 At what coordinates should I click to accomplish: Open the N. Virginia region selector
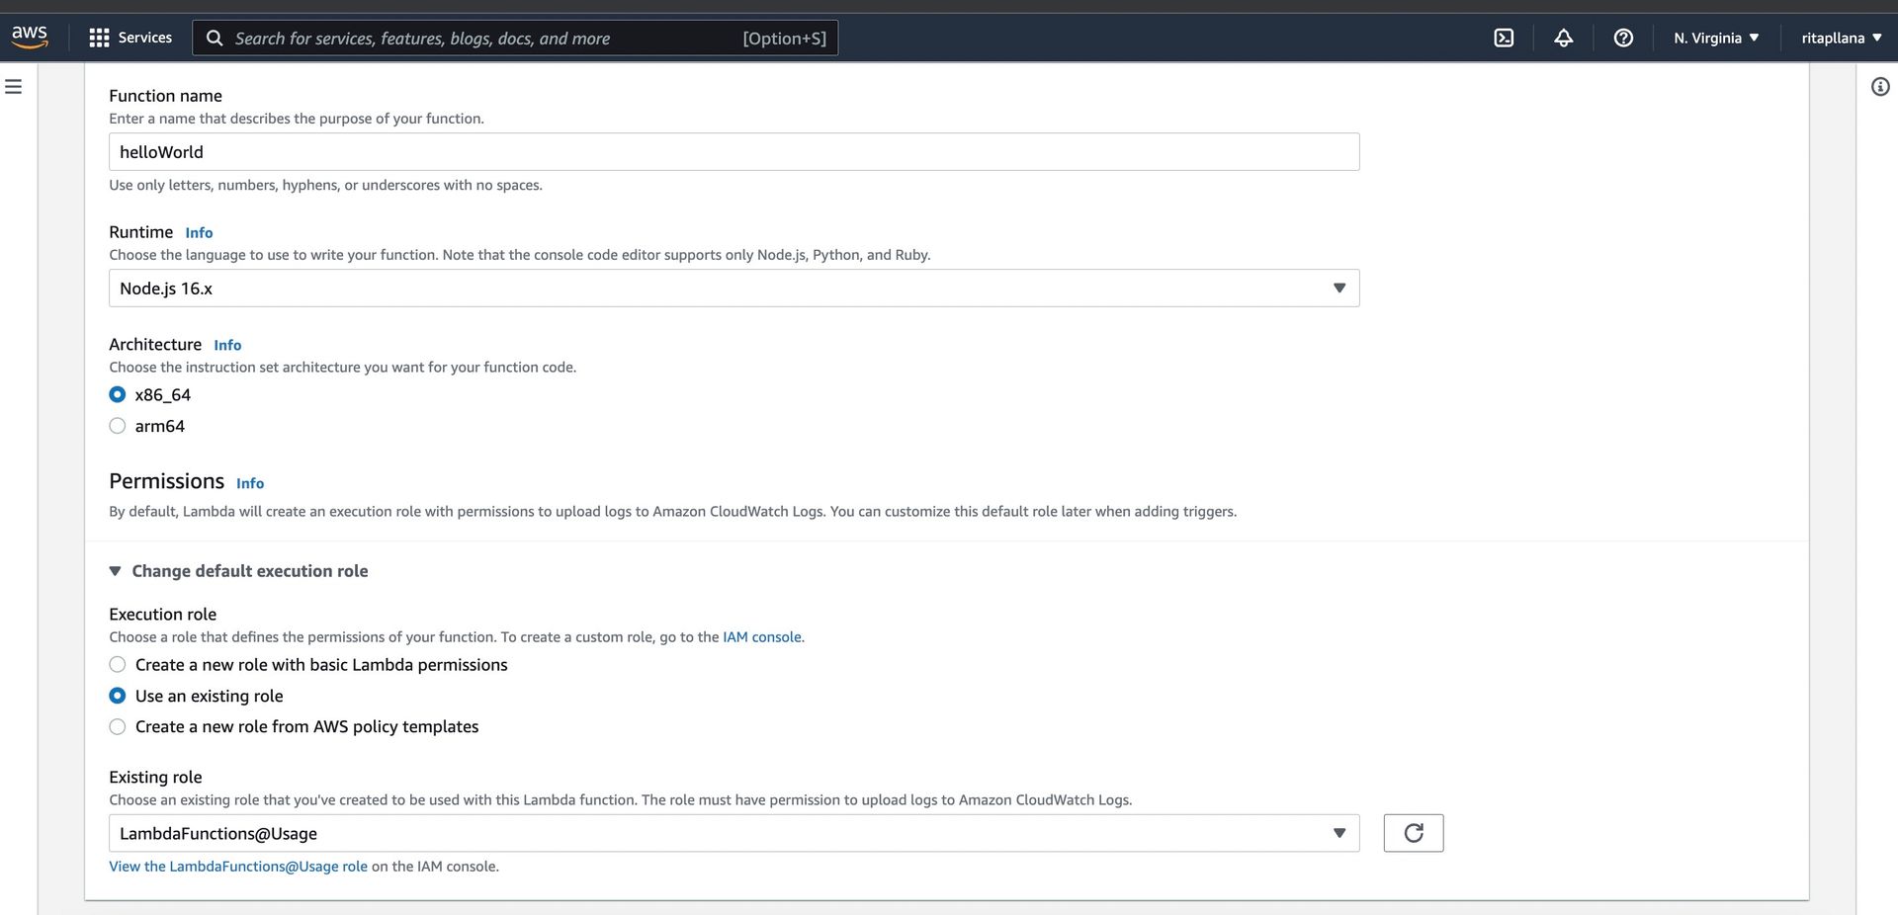coord(1716,38)
